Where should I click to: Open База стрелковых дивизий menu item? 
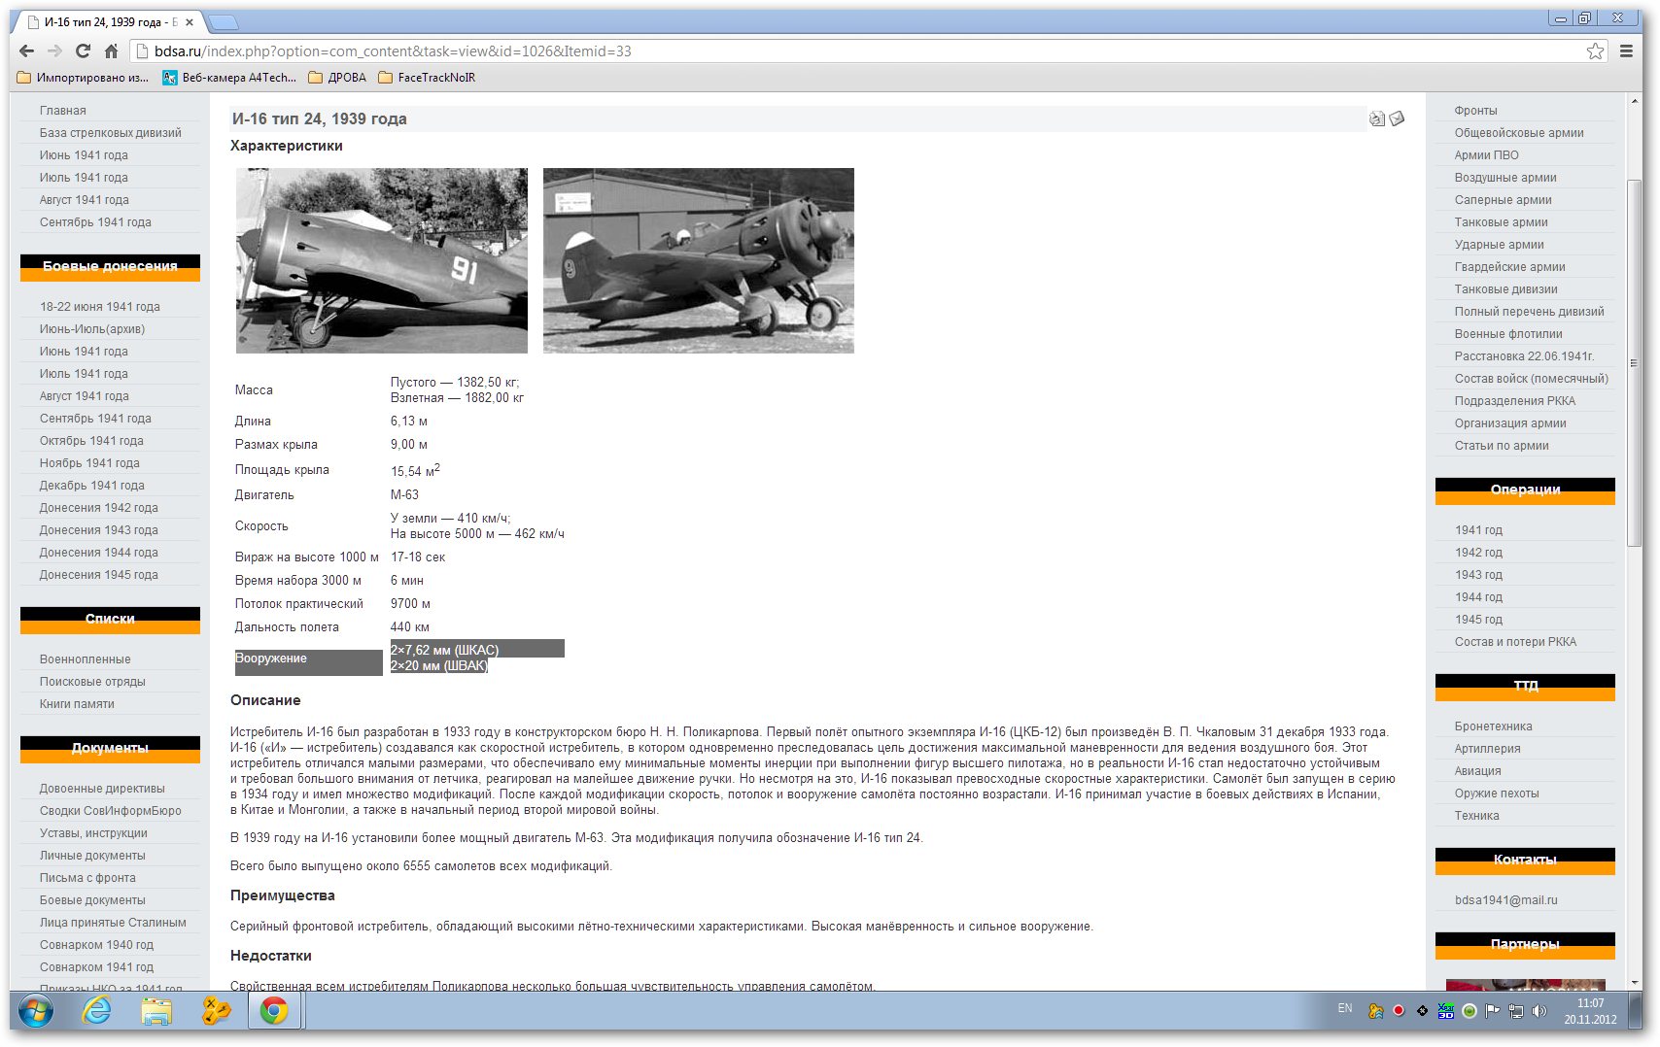coord(111,133)
